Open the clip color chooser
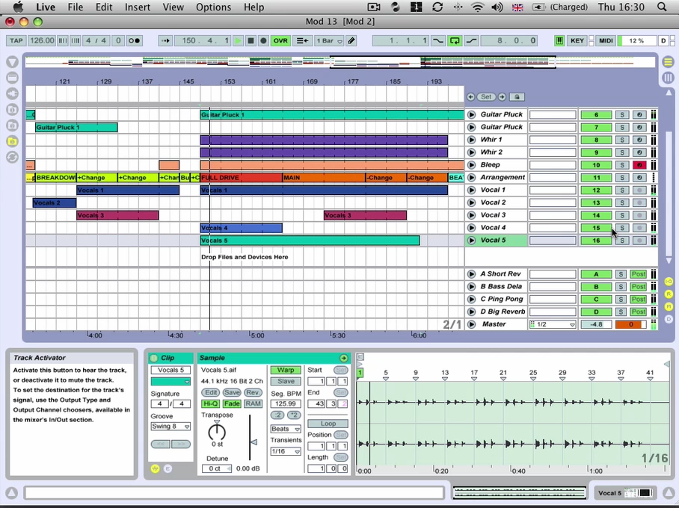Image resolution: width=679 pixels, height=508 pixels. (170, 382)
